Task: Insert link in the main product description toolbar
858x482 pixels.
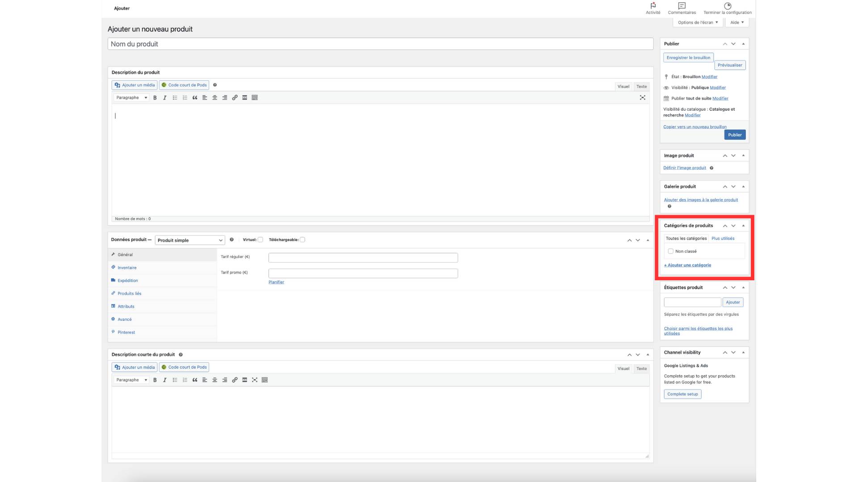Action: coord(235,98)
